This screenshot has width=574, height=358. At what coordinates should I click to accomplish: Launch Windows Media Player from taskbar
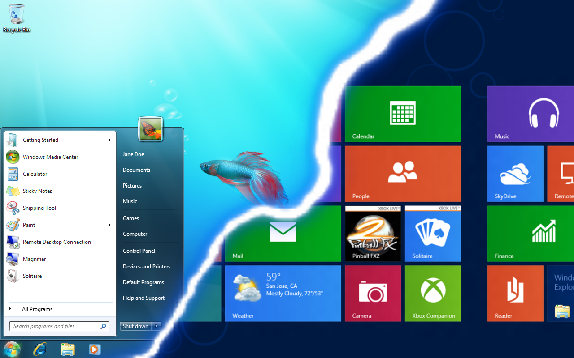pos(95,349)
